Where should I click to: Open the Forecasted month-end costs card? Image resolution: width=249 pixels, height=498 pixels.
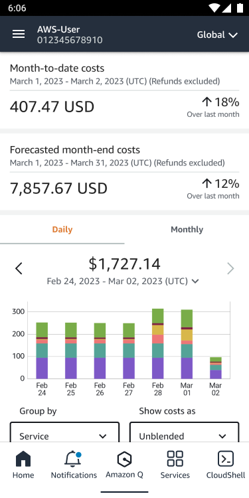pos(125,172)
